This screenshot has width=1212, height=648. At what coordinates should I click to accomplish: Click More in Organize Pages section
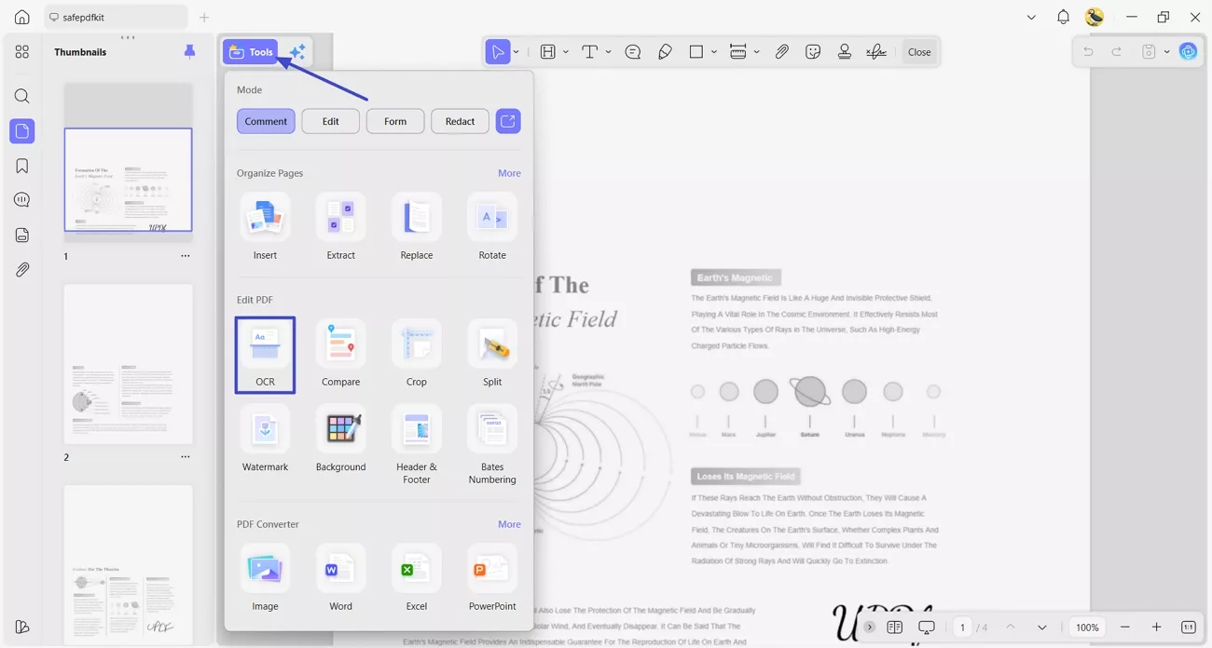509,173
